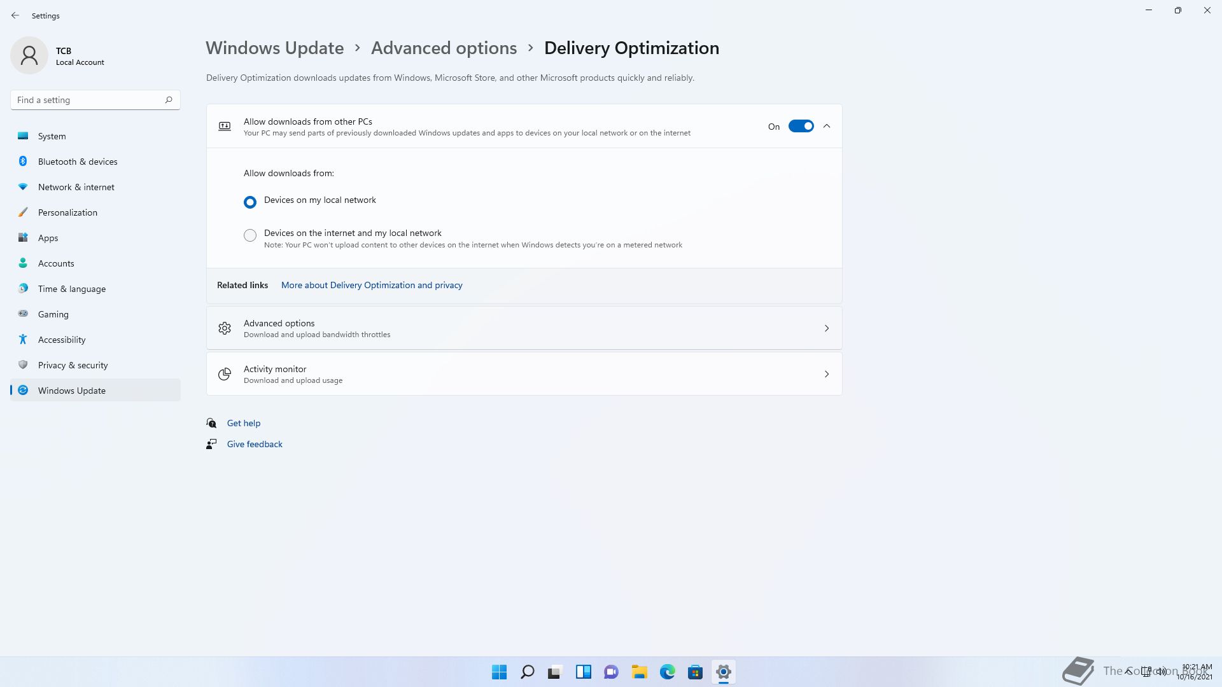Image resolution: width=1222 pixels, height=687 pixels.
Task: Click the Accessibility figure icon
Action: 23,339
